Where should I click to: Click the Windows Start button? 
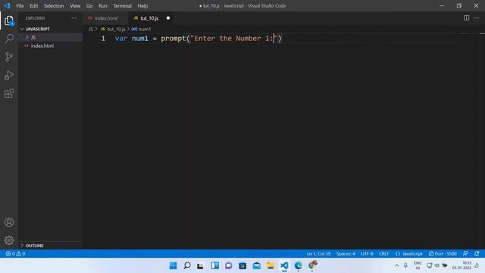click(x=174, y=265)
